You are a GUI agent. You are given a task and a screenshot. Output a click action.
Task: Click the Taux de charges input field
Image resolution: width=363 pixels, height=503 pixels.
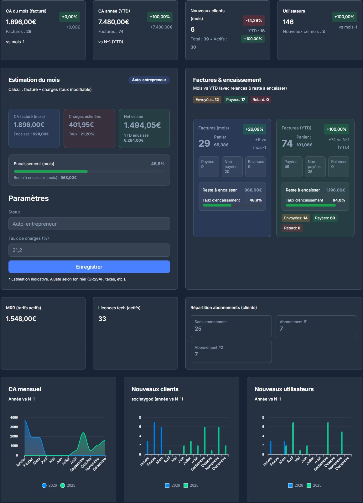pos(89,250)
